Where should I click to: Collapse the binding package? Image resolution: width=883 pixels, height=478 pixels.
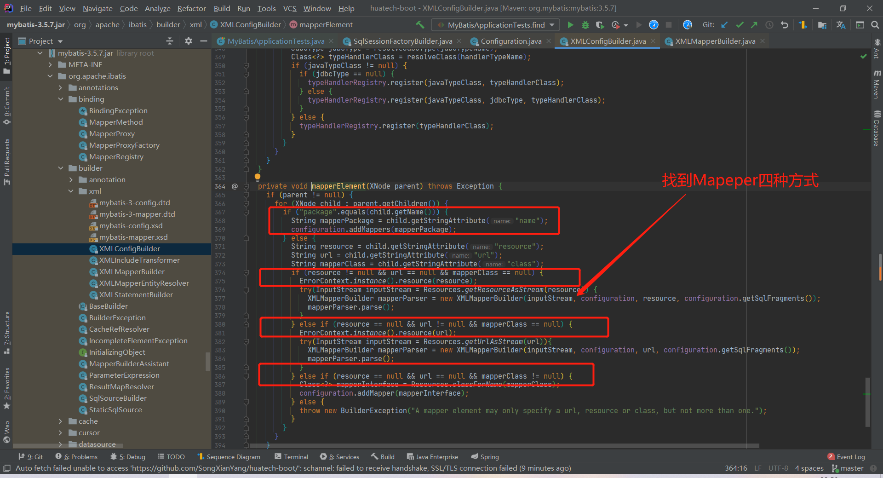(x=60, y=99)
